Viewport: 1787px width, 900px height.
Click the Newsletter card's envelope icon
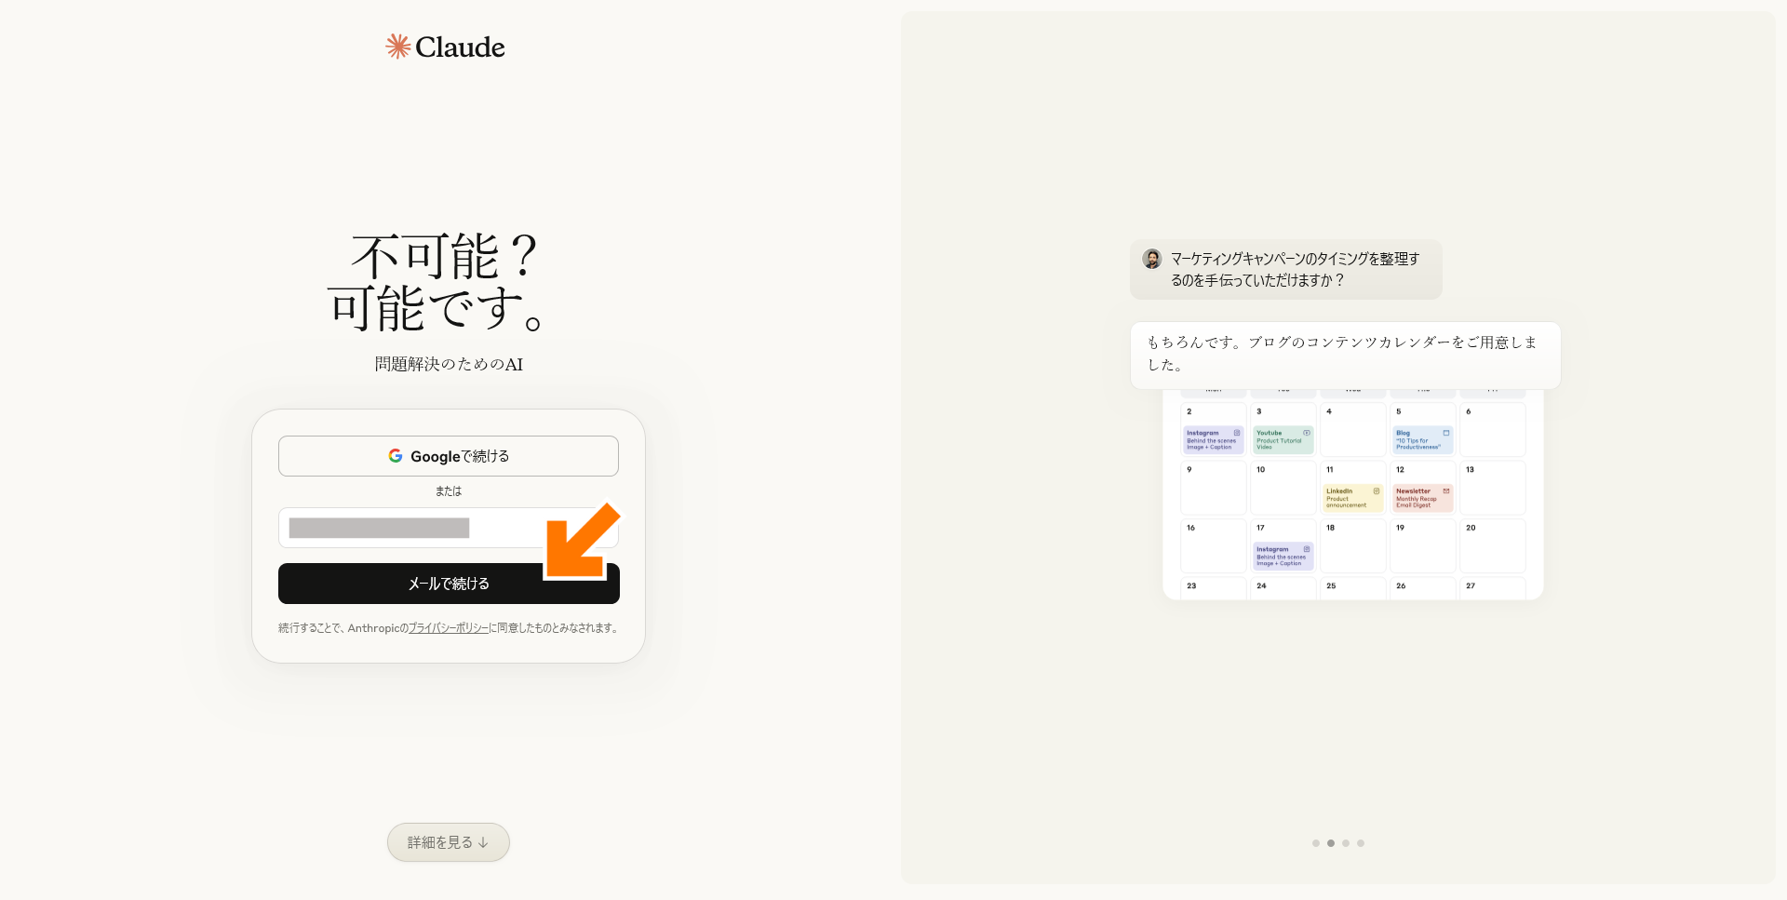tap(1445, 491)
